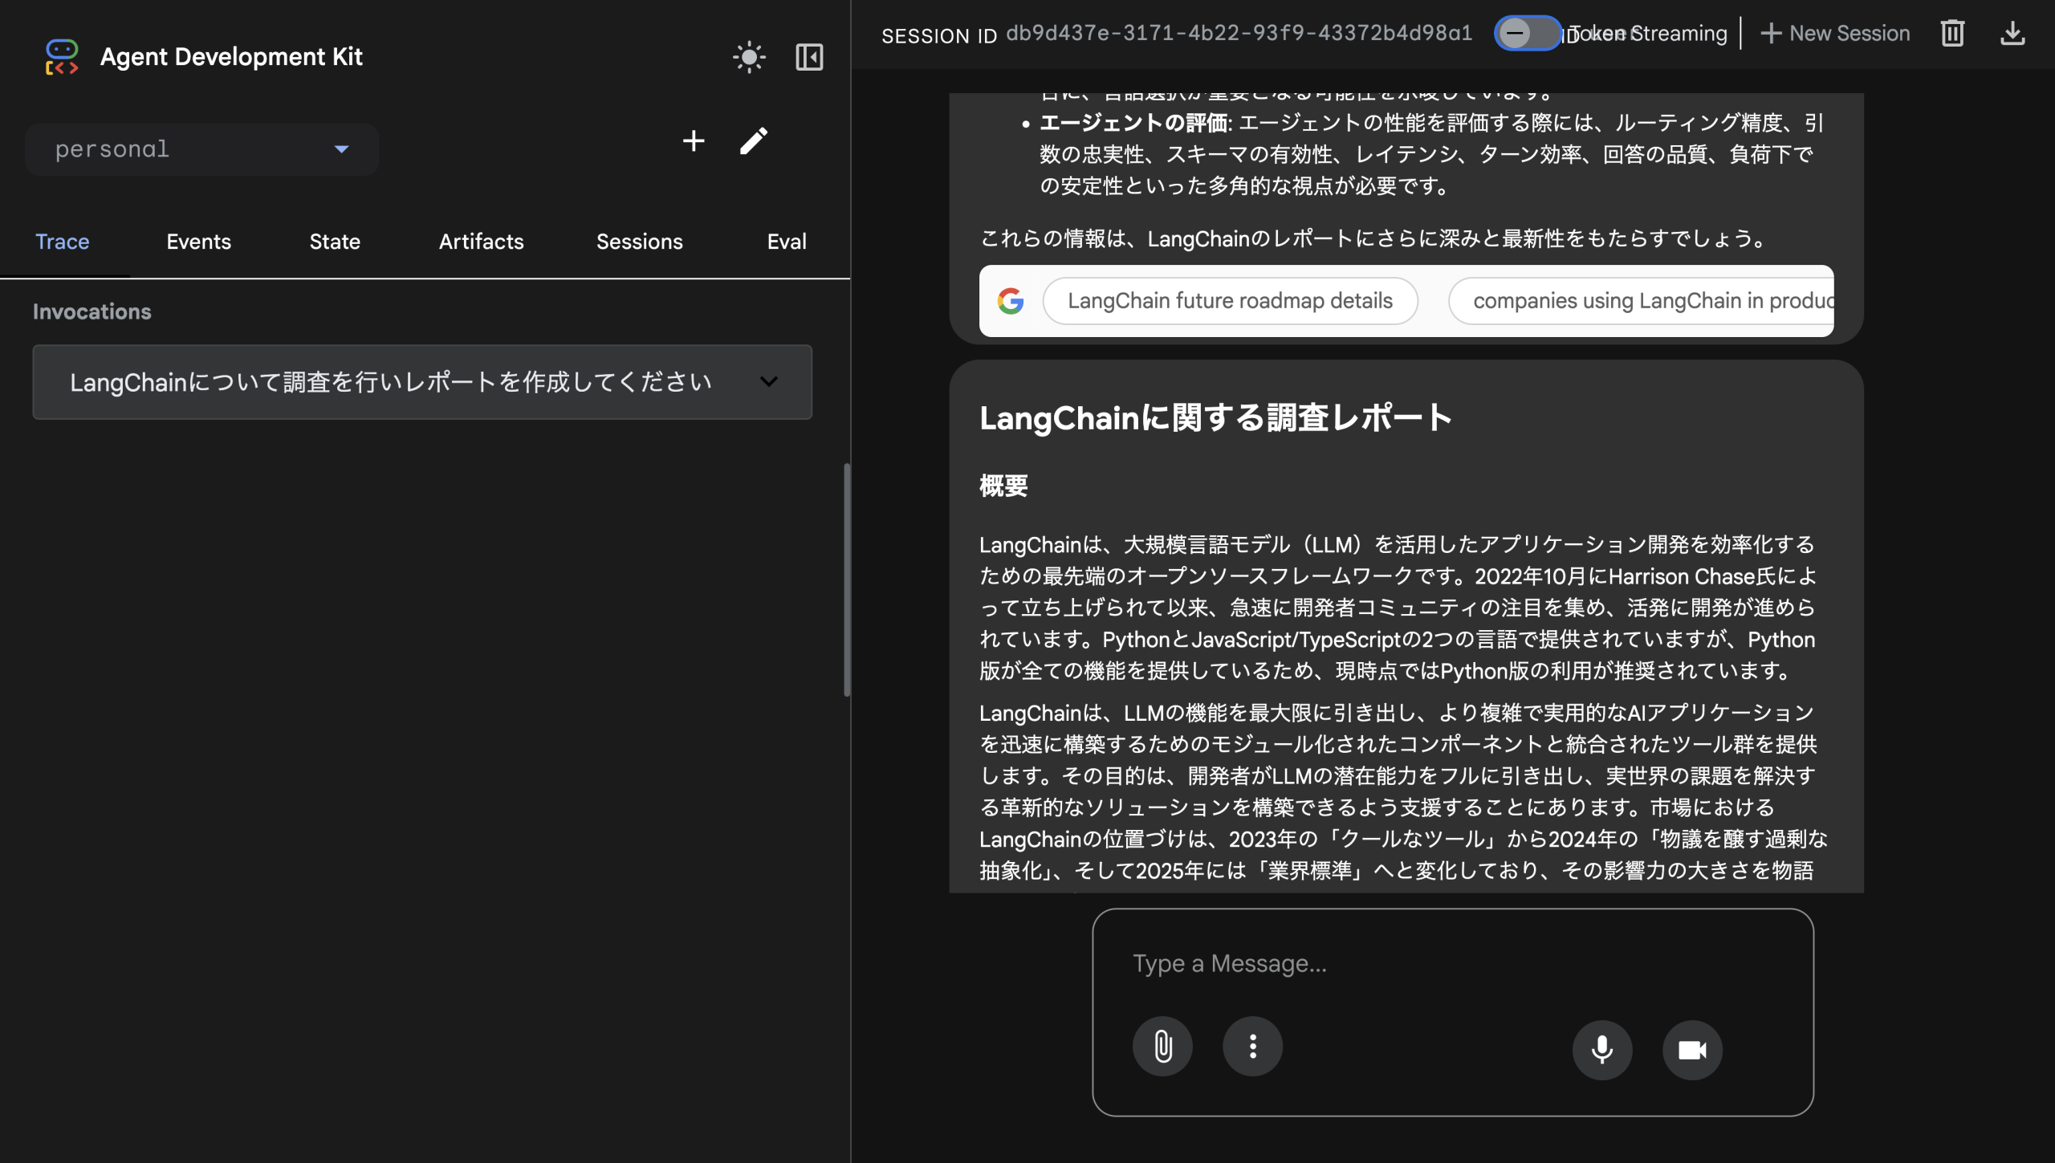
Task: Click the New Session button
Action: point(1836,33)
